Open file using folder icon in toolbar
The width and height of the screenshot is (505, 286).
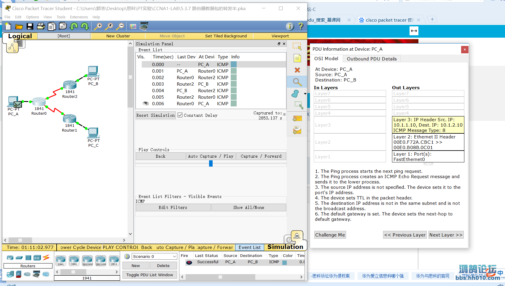click(x=19, y=27)
